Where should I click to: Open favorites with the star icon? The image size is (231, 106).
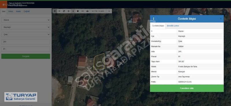[x=78, y=11]
